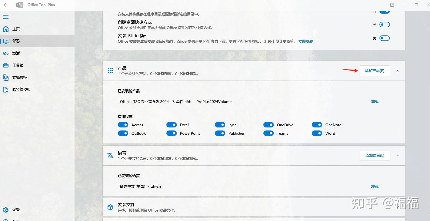This screenshot has width=430, height=221.
Task: Click 卸载 next to the zh-cn language
Action: point(375,186)
